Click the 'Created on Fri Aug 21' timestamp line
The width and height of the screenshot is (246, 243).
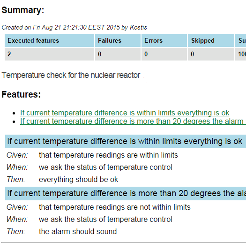(74, 28)
